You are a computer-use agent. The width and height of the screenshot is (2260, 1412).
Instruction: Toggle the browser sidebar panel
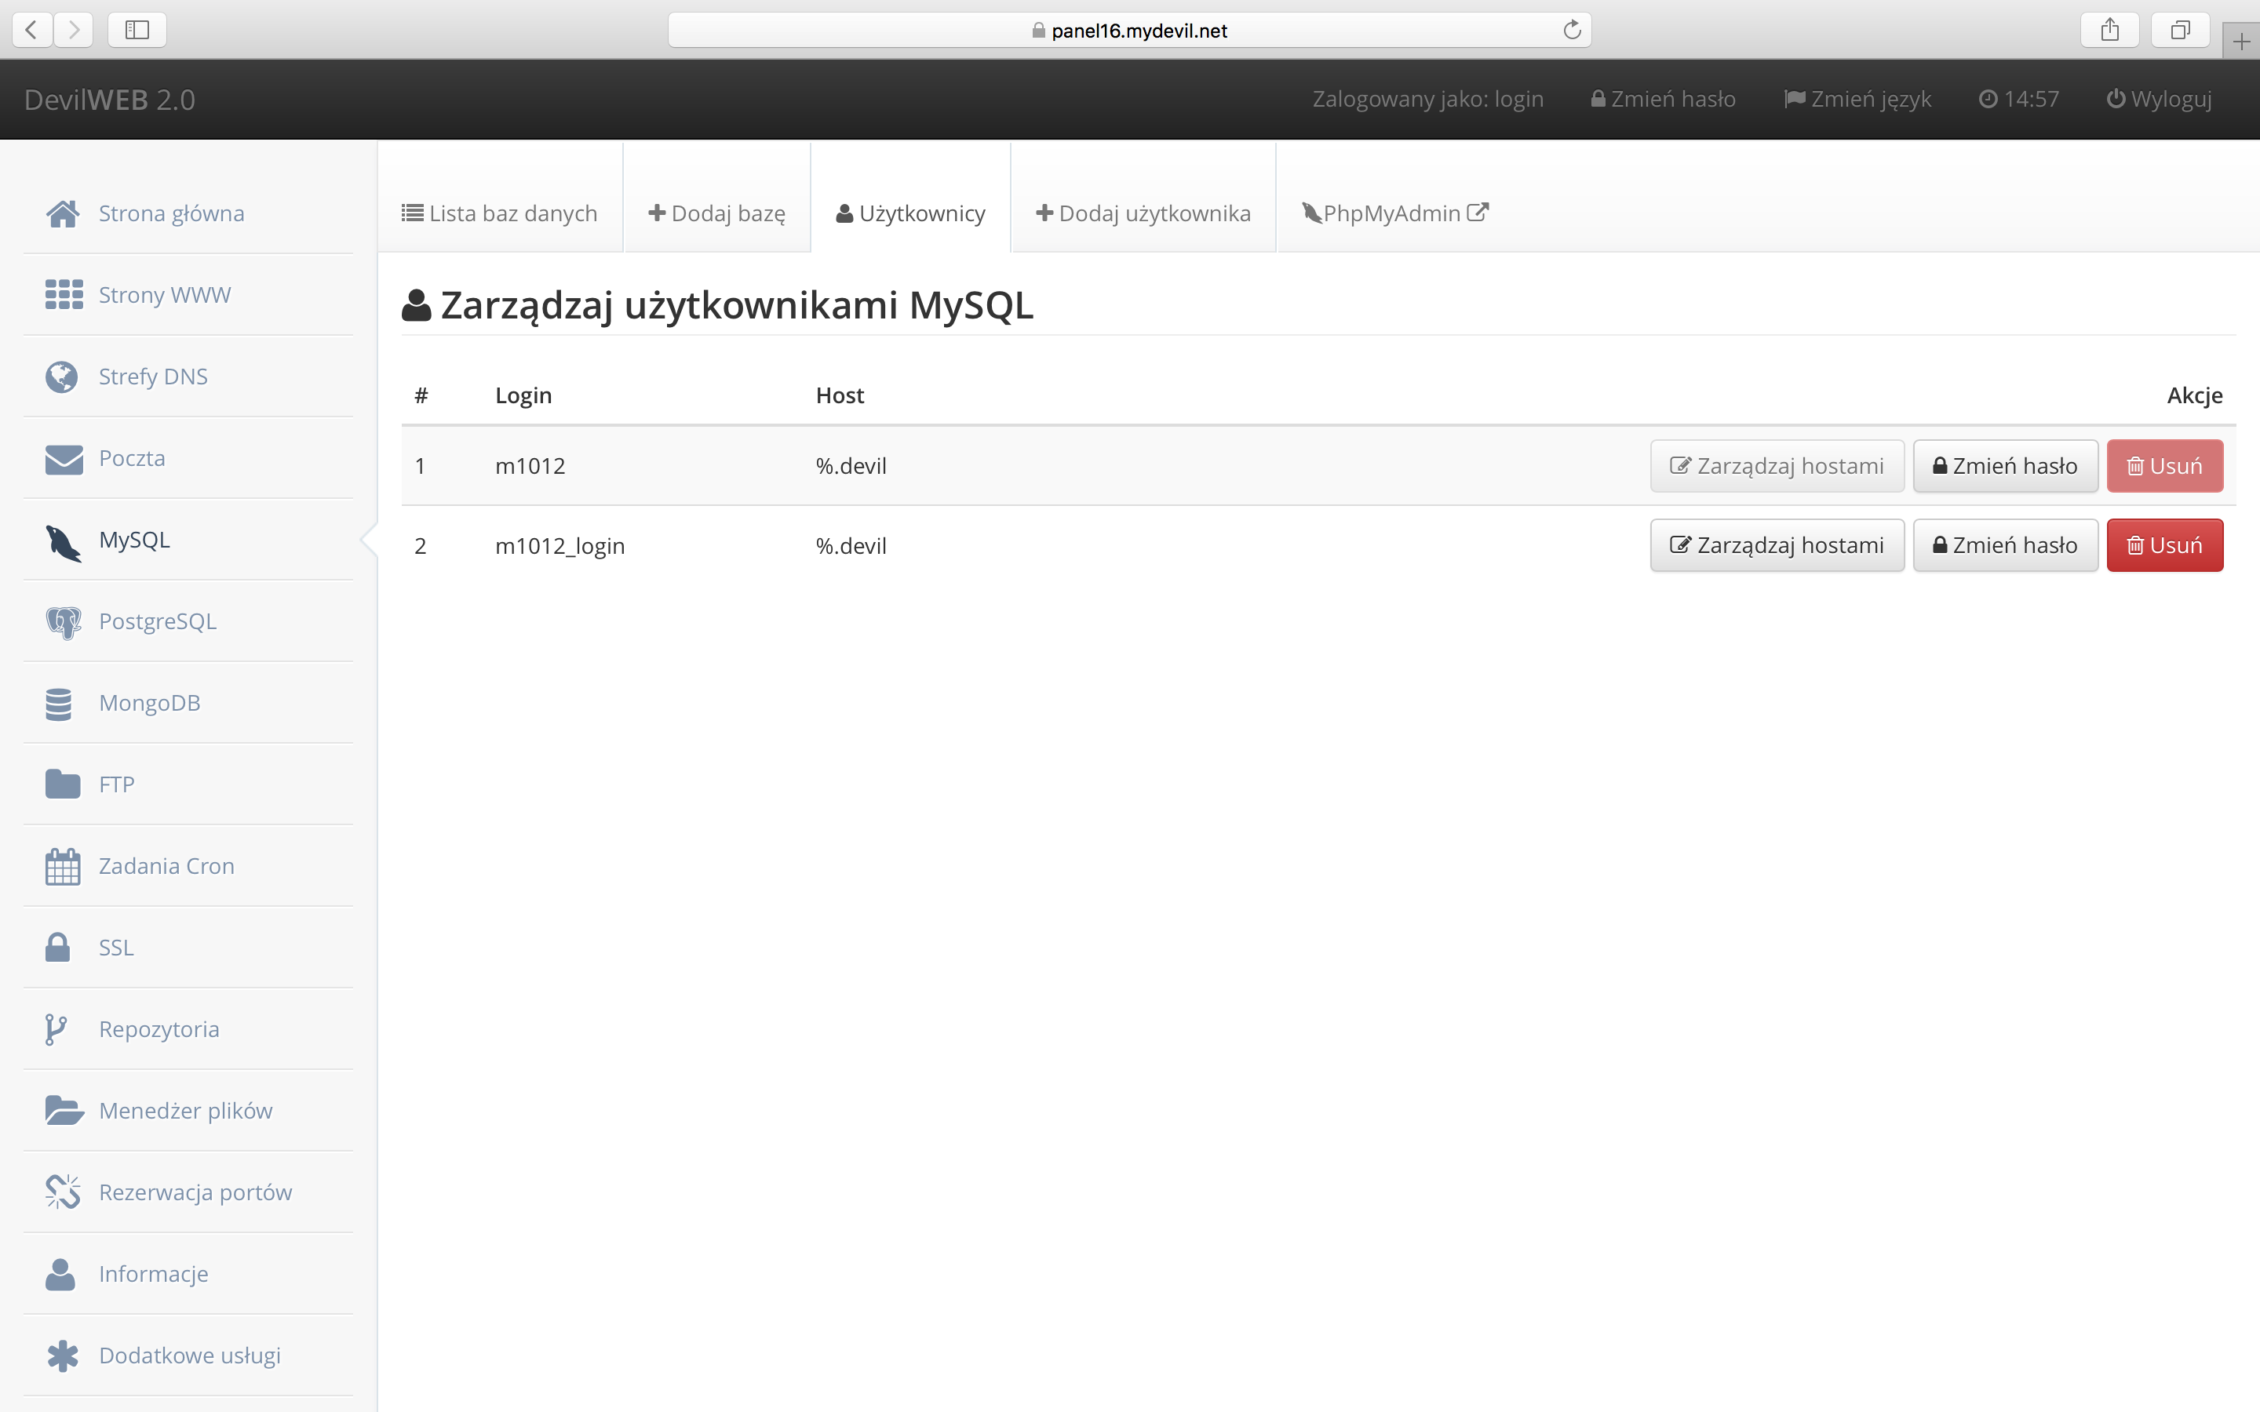[137, 29]
